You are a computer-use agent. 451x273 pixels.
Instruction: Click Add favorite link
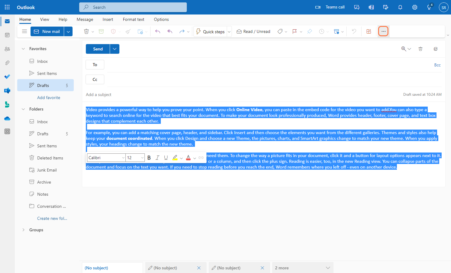[x=49, y=98]
